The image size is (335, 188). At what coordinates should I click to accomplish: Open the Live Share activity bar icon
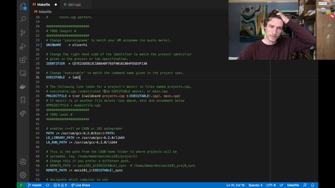pos(23,113)
